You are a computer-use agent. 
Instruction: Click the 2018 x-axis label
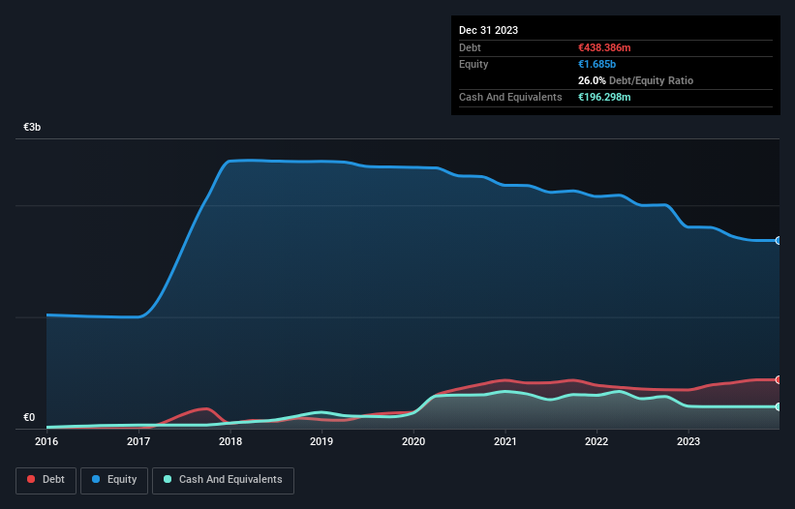[x=230, y=441]
